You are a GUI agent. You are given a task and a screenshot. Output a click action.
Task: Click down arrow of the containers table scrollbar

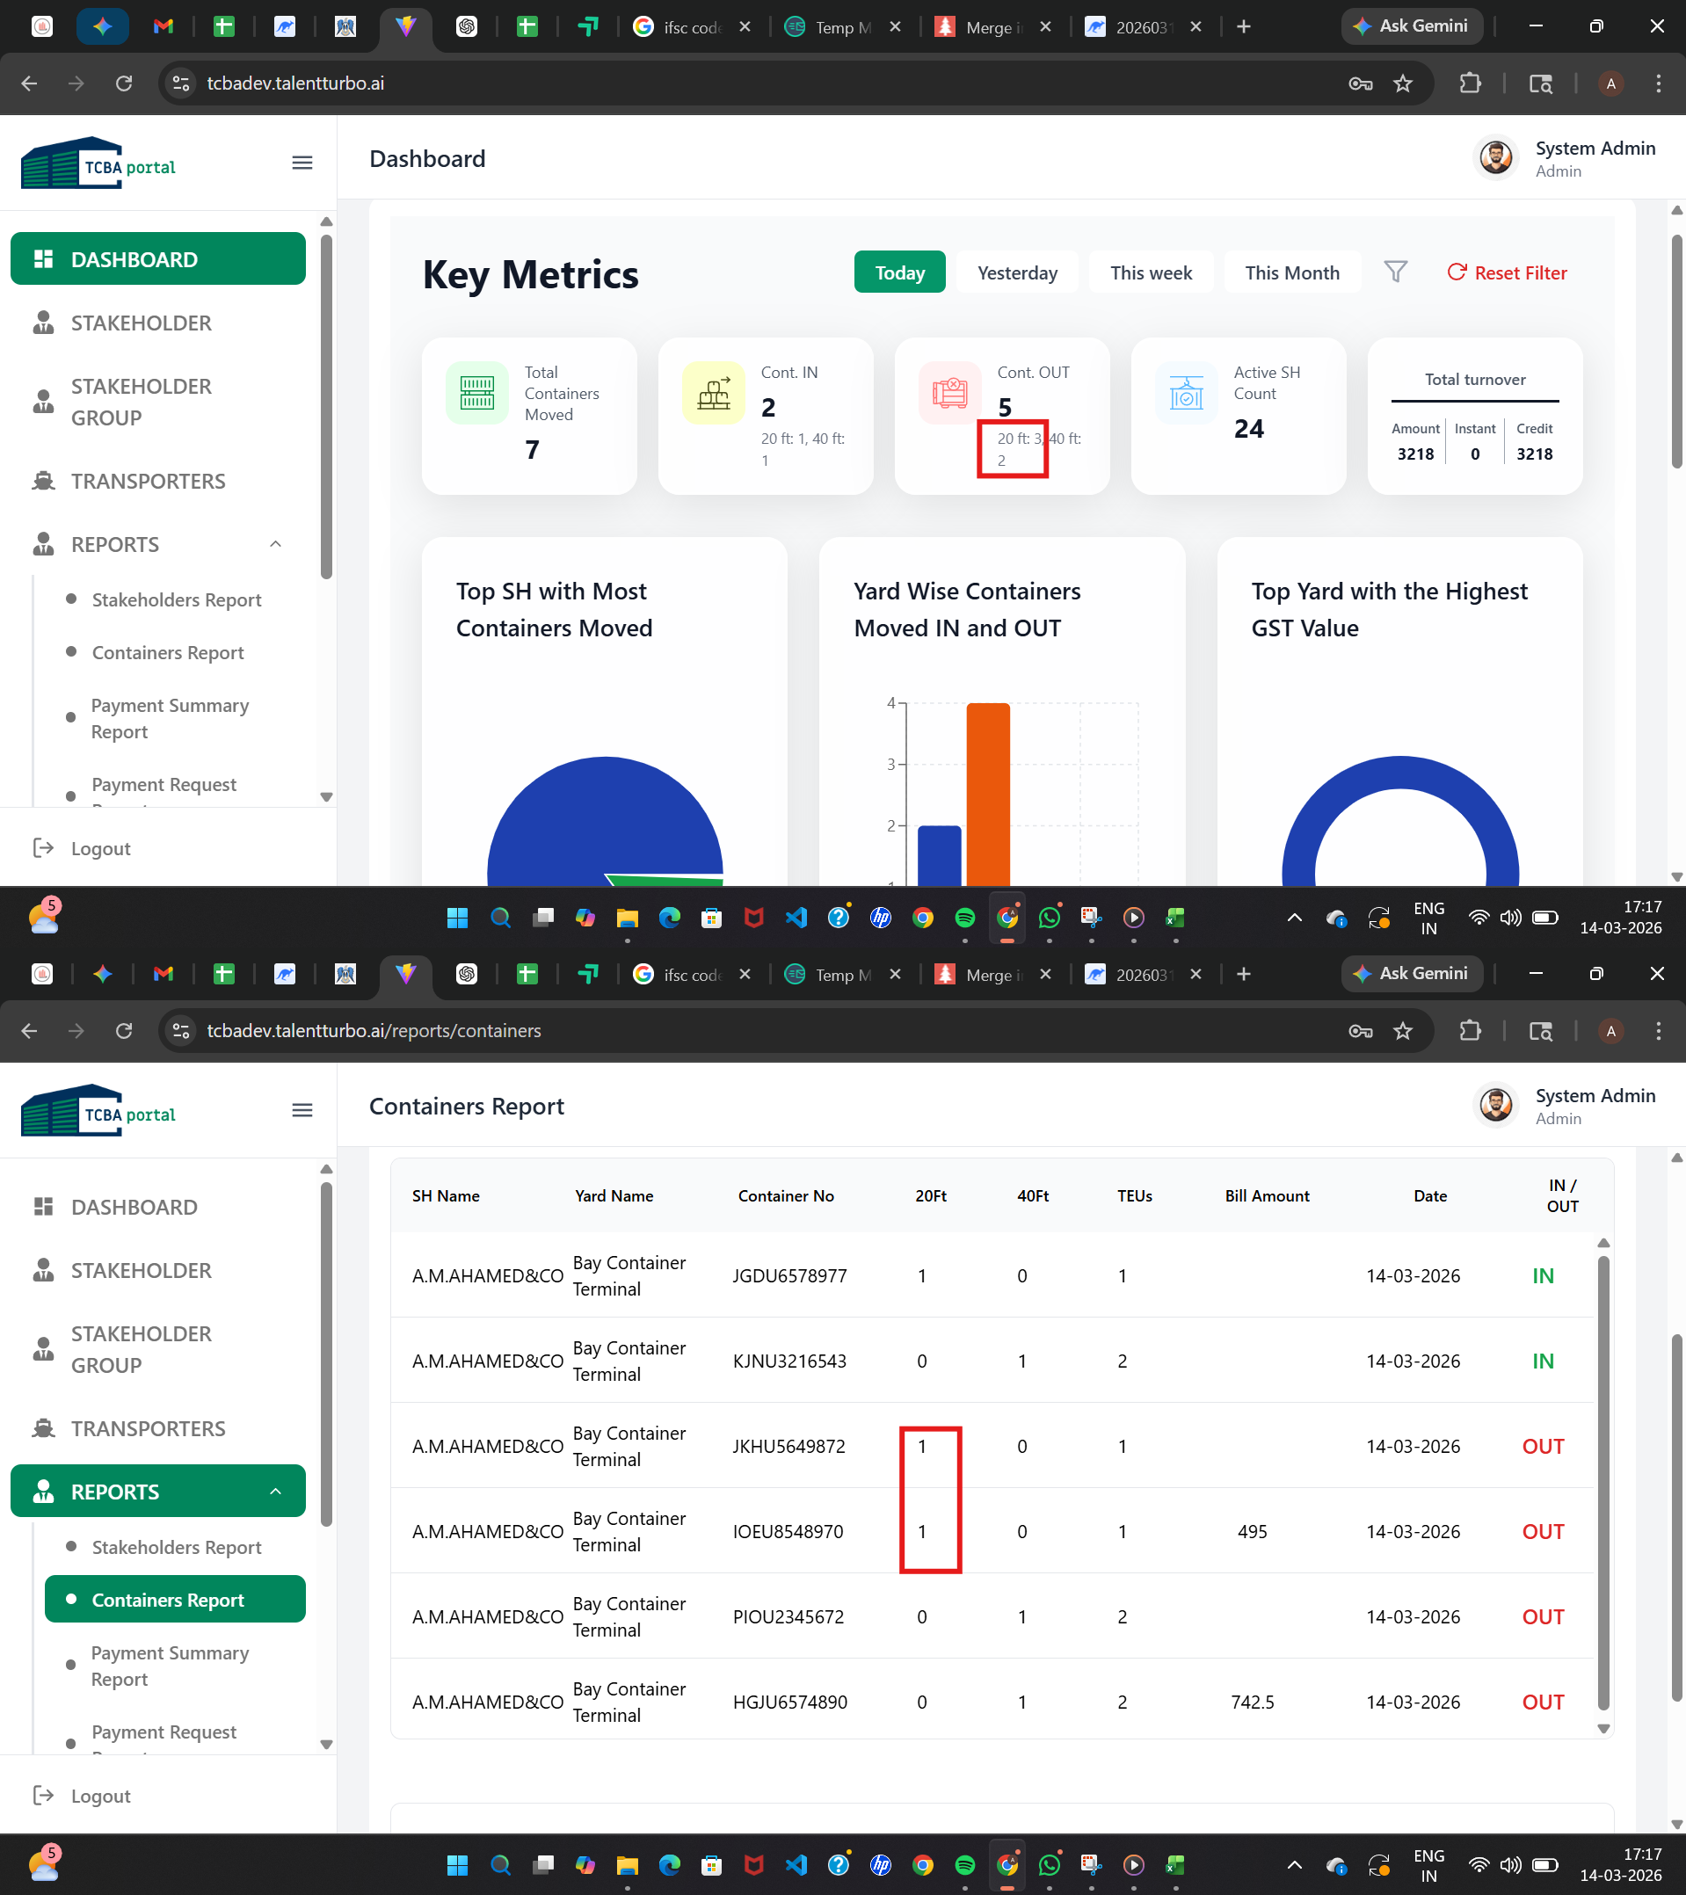(x=1603, y=1728)
